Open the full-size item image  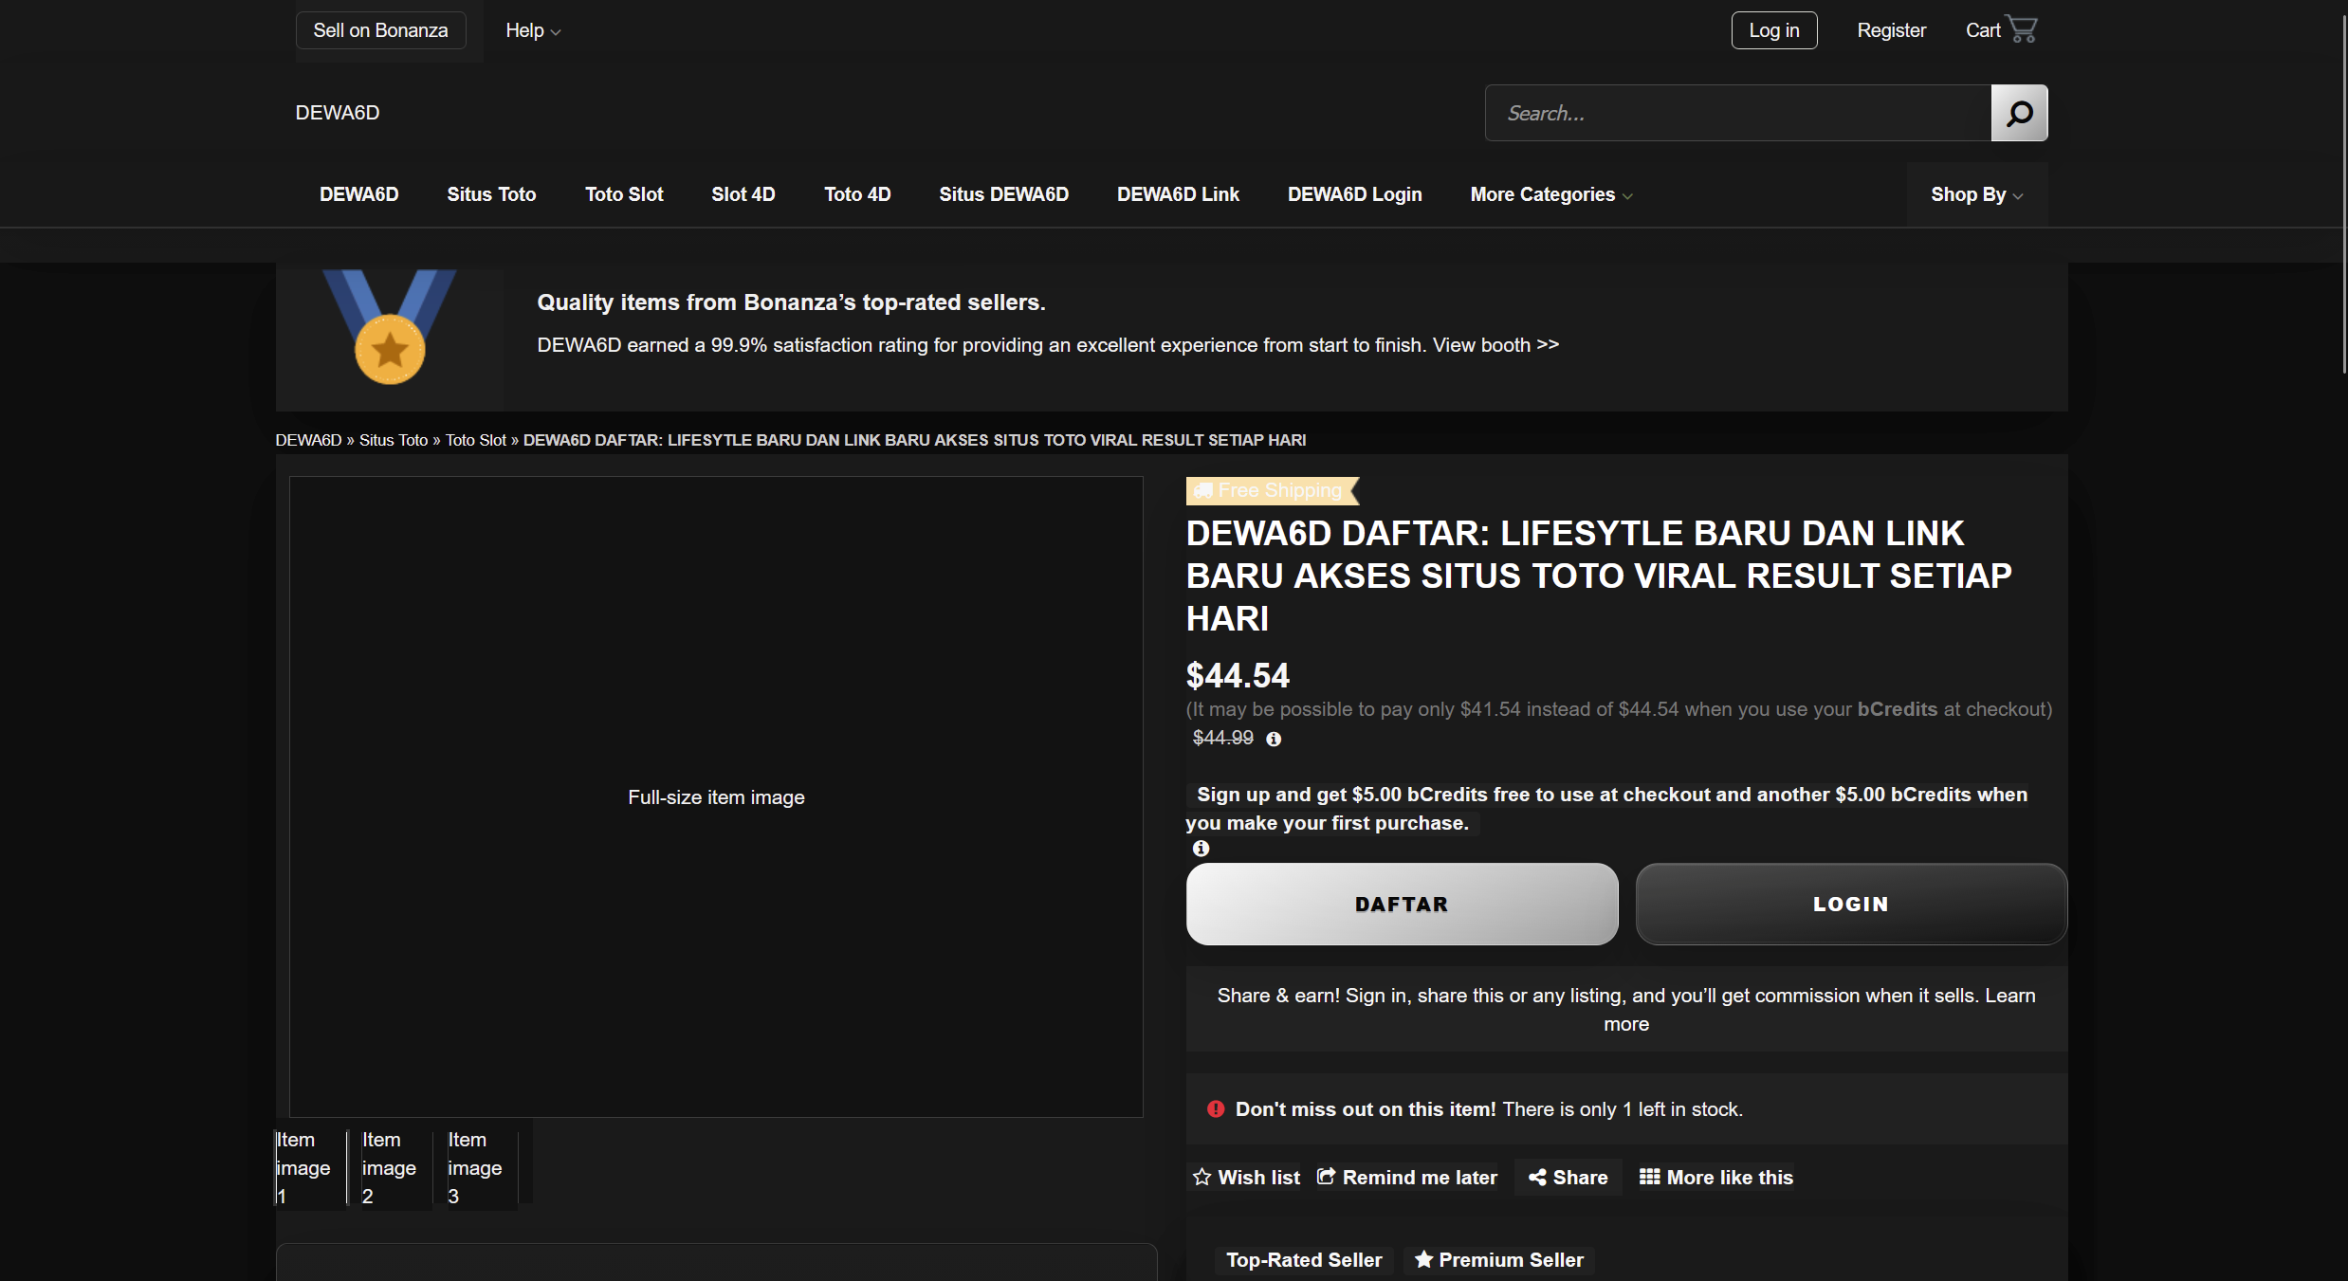coord(716,796)
